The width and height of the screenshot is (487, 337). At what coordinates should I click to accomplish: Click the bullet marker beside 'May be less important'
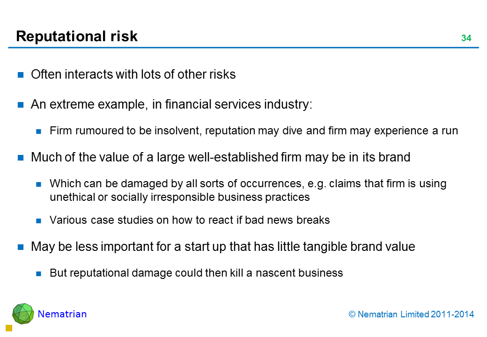(x=21, y=247)
